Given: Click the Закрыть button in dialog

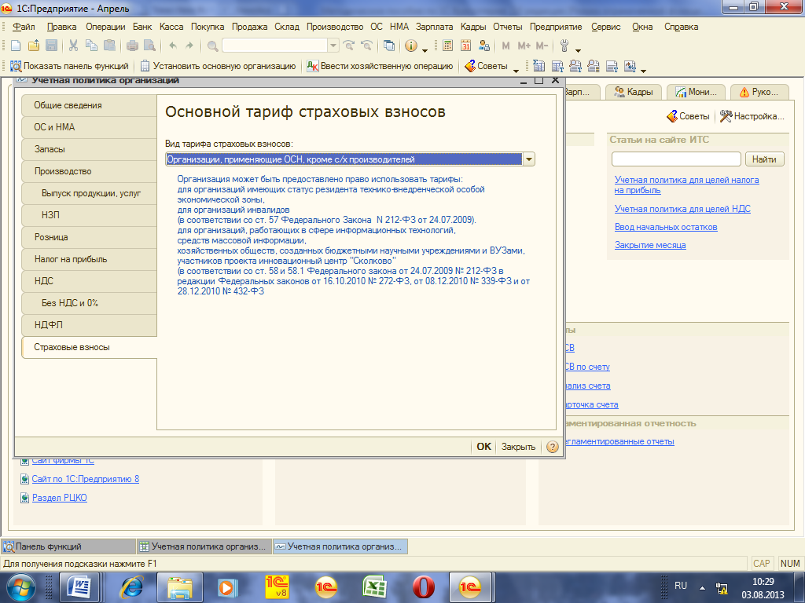Looking at the screenshot, I should (518, 447).
